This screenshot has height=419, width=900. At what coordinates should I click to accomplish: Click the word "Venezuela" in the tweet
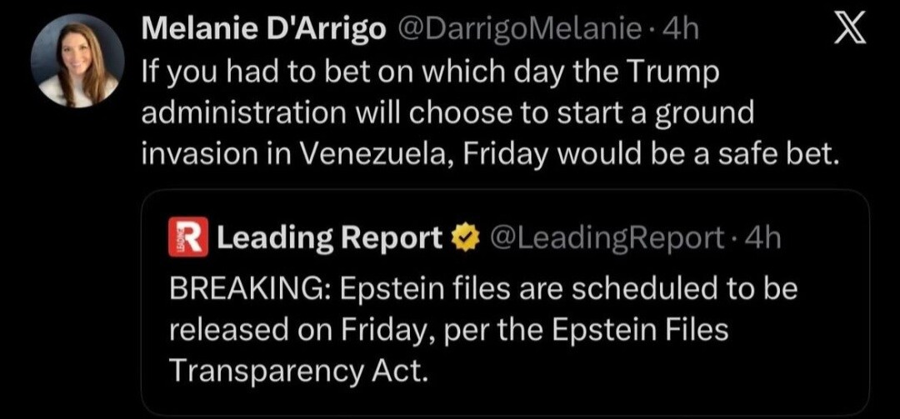pyautogui.click(x=376, y=154)
